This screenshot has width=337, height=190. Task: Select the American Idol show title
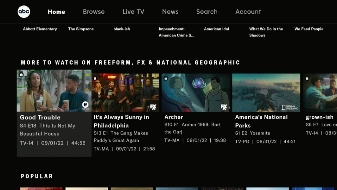point(217,29)
